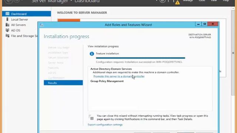Click the Feature installation label
Viewport: 237px width, 133px height.
coord(107,54)
